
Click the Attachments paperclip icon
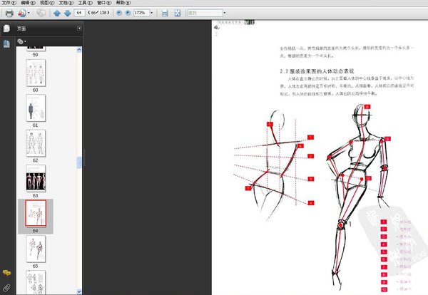click(x=7, y=287)
